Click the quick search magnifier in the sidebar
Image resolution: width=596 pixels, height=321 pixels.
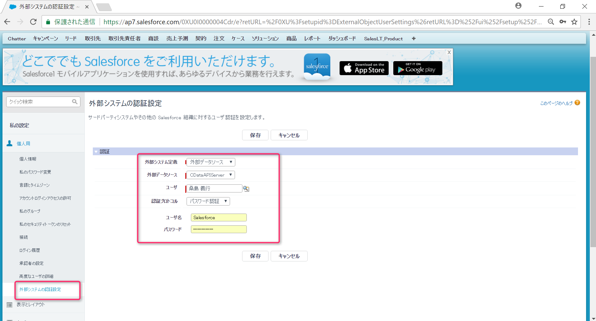tap(74, 102)
